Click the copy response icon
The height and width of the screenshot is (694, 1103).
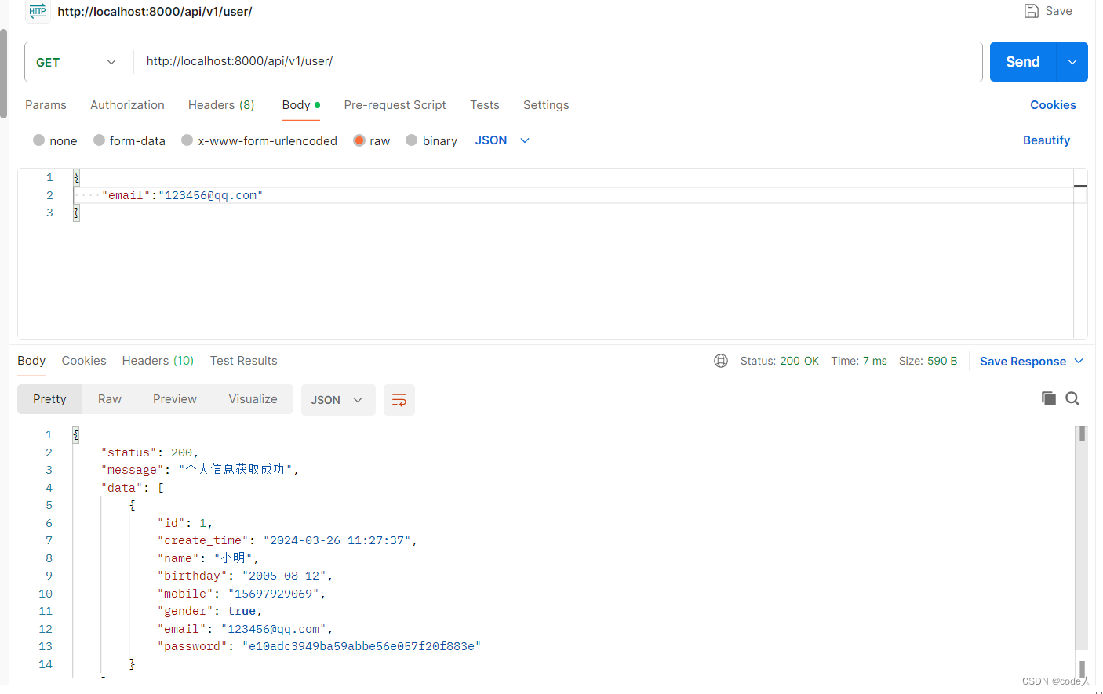point(1049,398)
